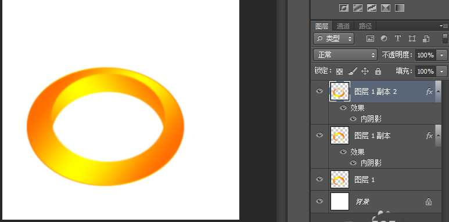This screenshot has width=449, height=222.
Task: Hide the 图层 1 副本 2 layer
Action: point(319,91)
